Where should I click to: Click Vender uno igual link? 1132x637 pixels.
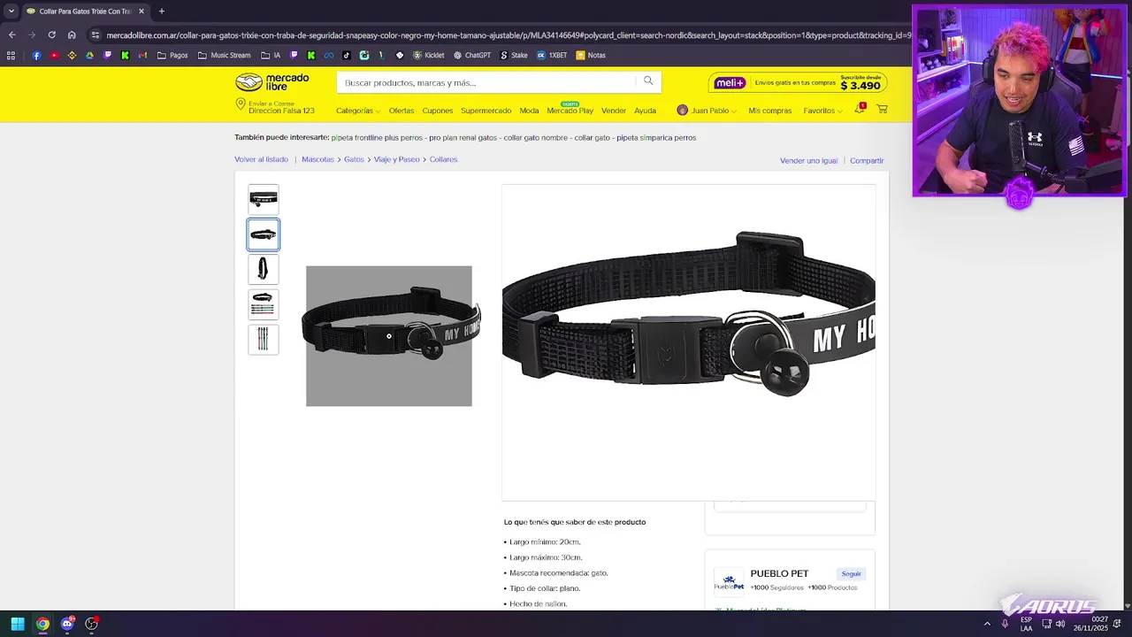[808, 160]
